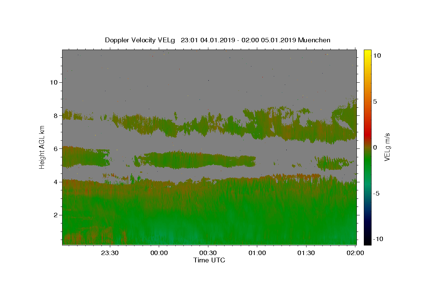Click the '6' height tick label

(56, 148)
